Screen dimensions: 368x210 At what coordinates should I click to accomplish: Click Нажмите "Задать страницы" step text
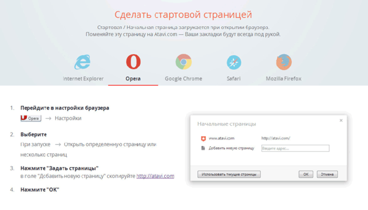click(59, 168)
